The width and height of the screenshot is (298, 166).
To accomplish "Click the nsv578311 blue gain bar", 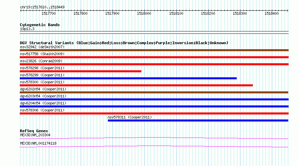I will 198,120.
